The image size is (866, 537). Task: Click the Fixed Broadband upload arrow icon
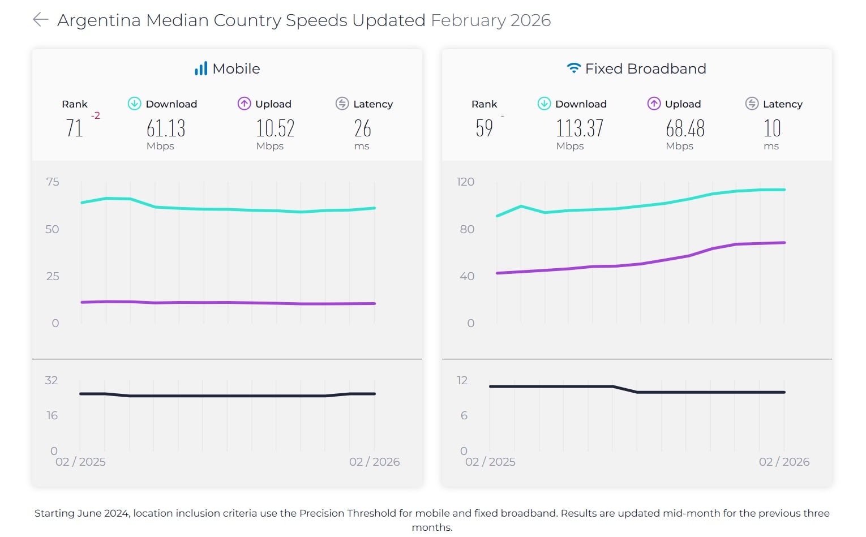click(654, 104)
